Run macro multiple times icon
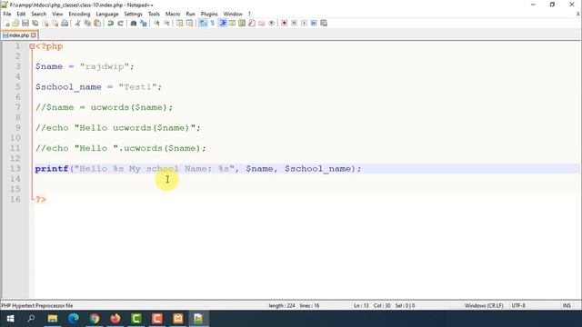582x327 pixels. 314,23
